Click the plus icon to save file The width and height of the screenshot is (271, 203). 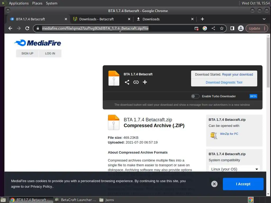pyautogui.click(x=145, y=82)
